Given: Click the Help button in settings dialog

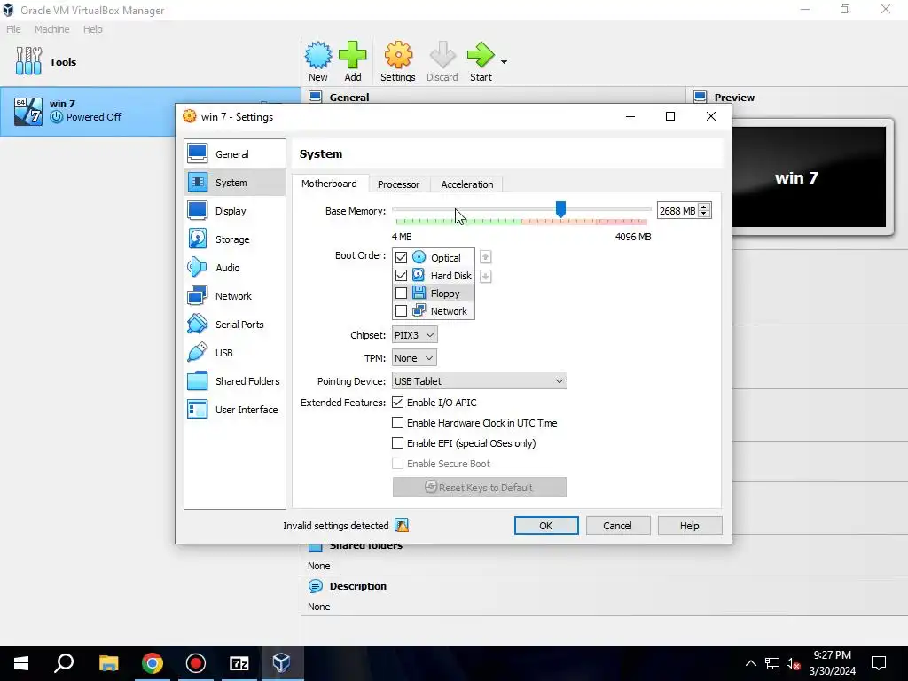Looking at the screenshot, I should 690,525.
